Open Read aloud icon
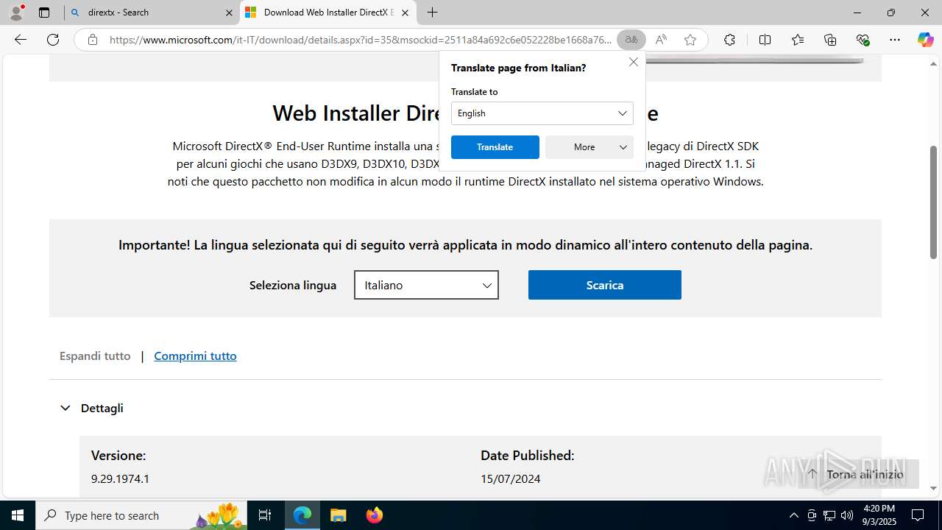The width and height of the screenshot is (942, 530). 661,40
